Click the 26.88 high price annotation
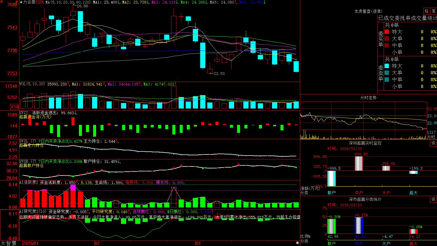This screenshot has height=246, width=437. click(82, 6)
